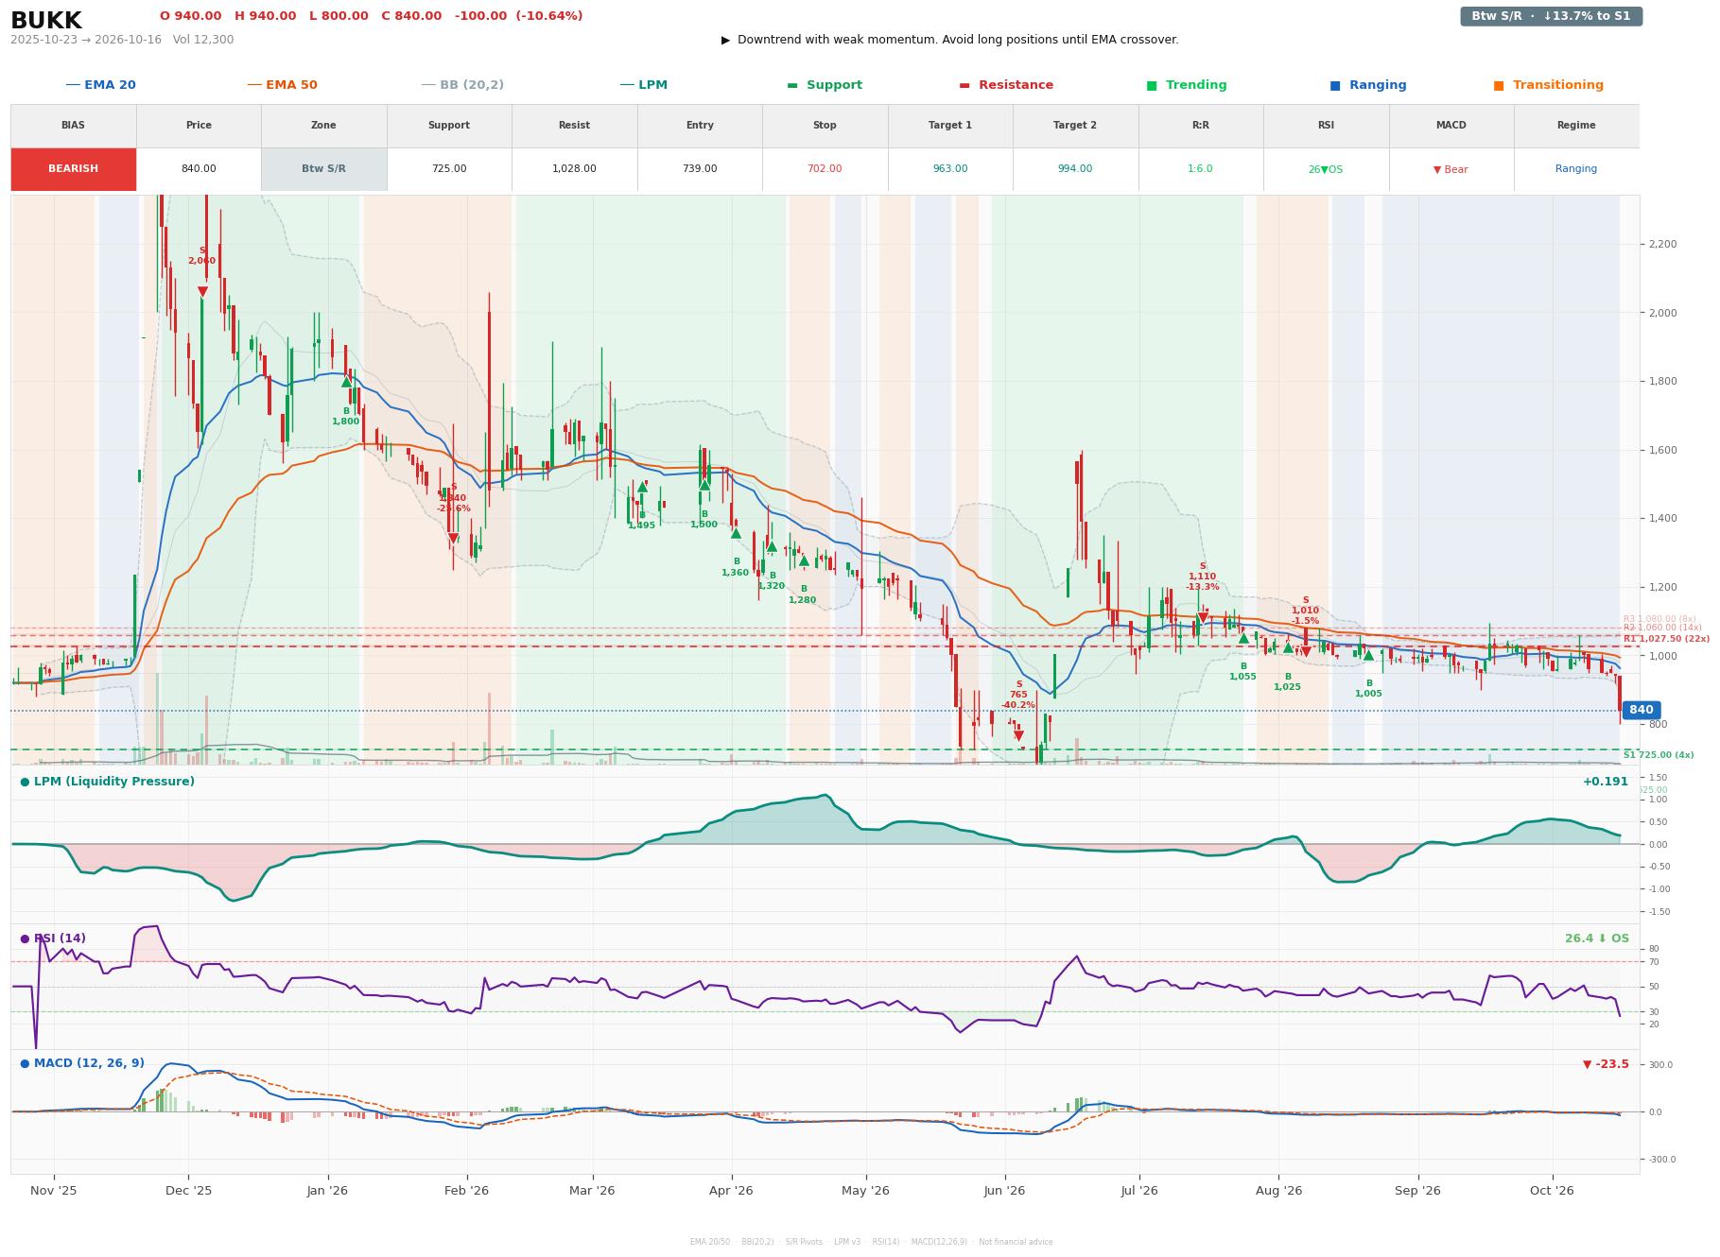Click the sell marker labeled S 765
Image resolution: width=1720 pixels, height=1257 pixels.
1018,735
